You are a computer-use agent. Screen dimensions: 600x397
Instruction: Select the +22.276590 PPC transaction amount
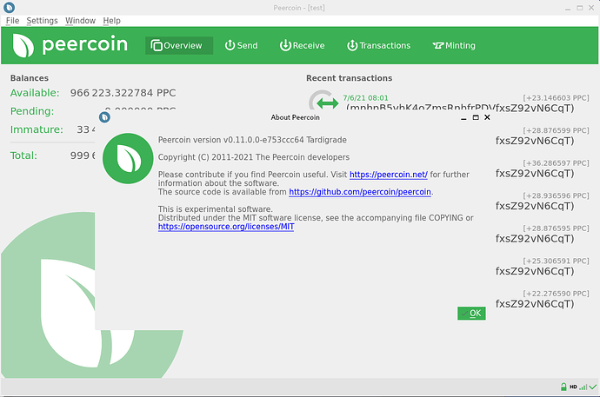click(556, 294)
